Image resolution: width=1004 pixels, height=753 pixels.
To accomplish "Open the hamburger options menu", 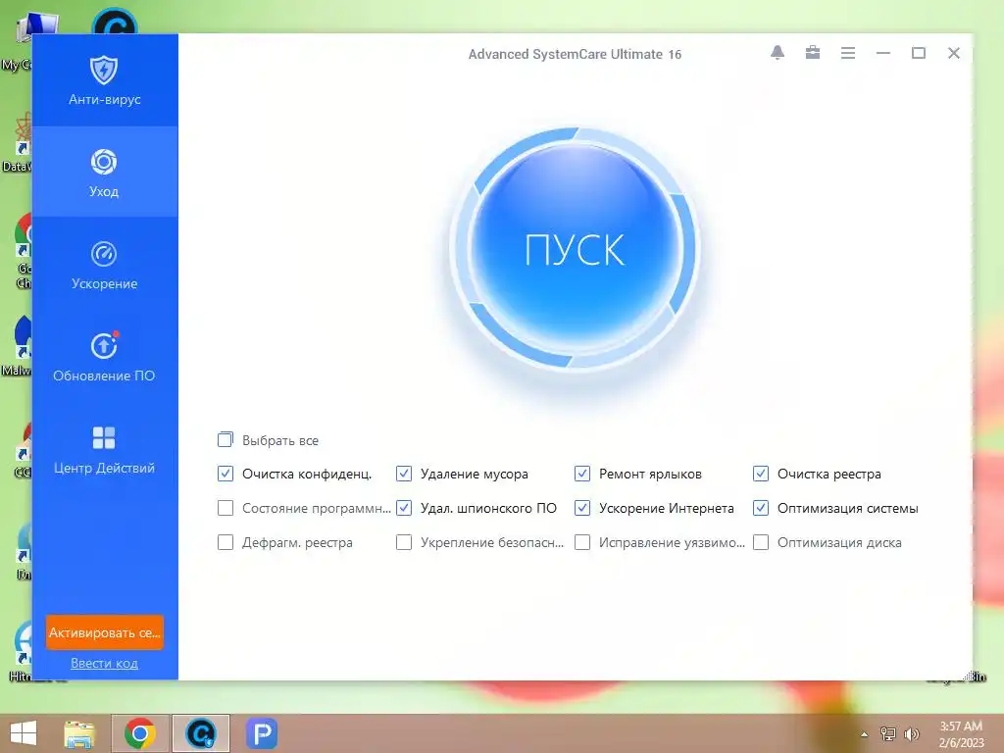I will coord(848,53).
